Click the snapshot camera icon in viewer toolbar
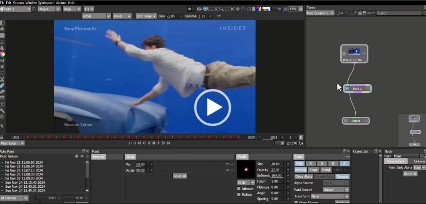The image size is (426, 204). pos(199,9)
